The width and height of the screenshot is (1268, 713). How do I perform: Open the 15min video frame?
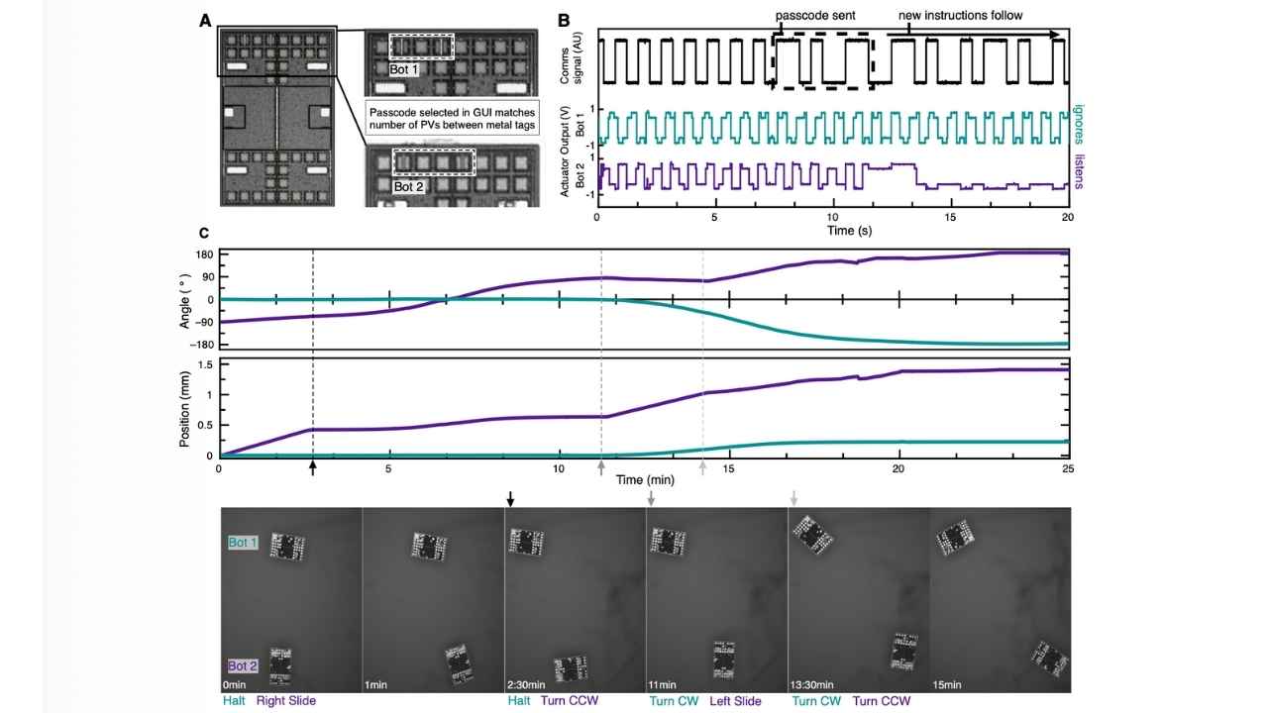click(x=1001, y=599)
